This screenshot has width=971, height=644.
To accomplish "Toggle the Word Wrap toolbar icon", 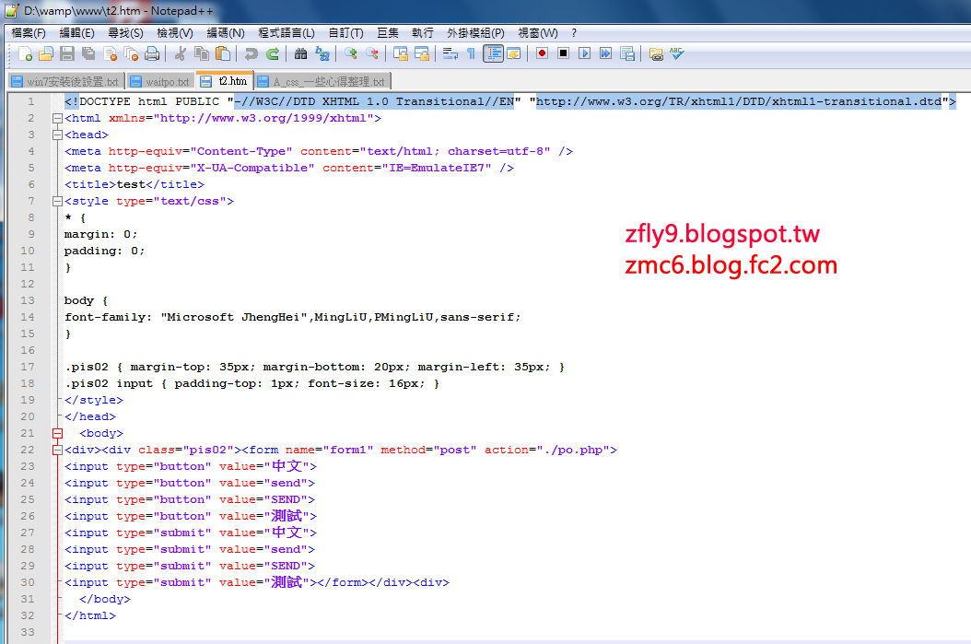I will 450,53.
